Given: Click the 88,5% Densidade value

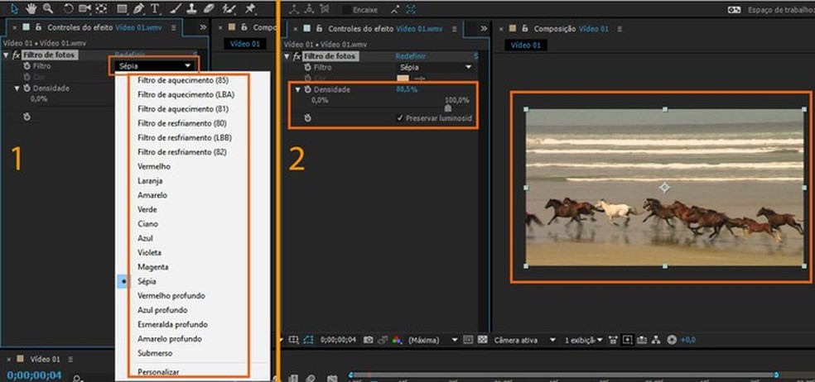Looking at the screenshot, I should pyautogui.click(x=407, y=89).
